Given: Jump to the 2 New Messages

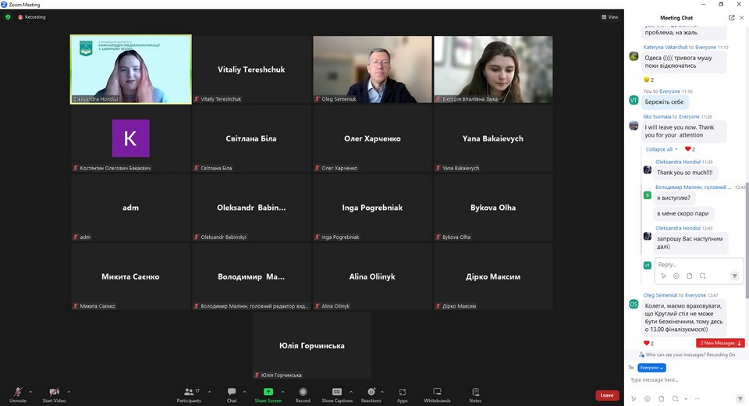Looking at the screenshot, I should pos(720,343).
